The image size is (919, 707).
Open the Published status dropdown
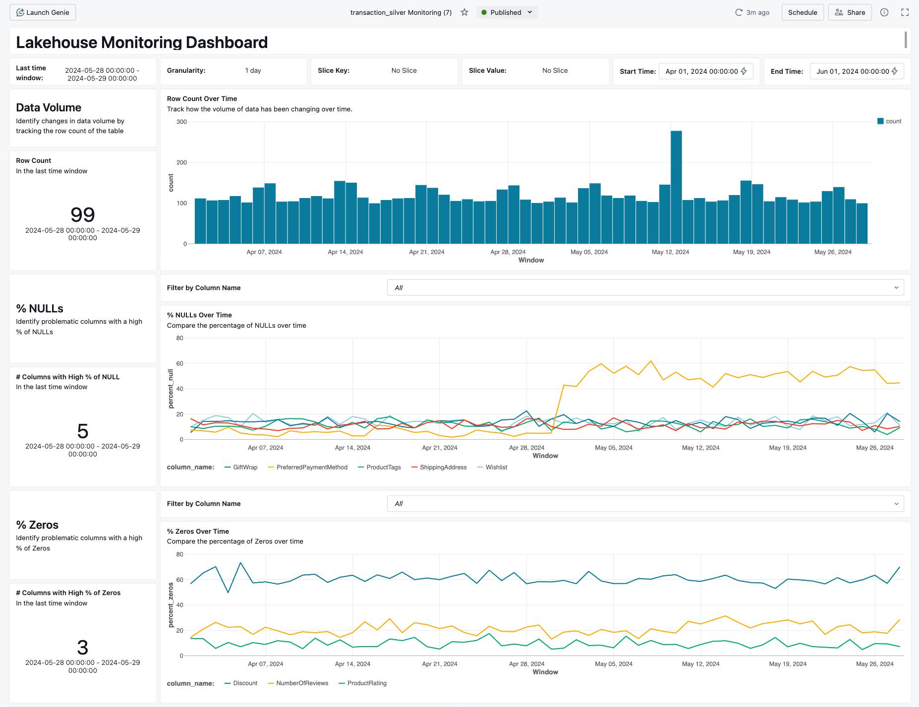(x=507, y=12)
